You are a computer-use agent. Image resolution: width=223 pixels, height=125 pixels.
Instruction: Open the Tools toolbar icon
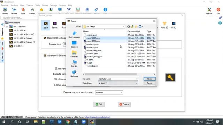pyautogui.click(x=23, y=11)
